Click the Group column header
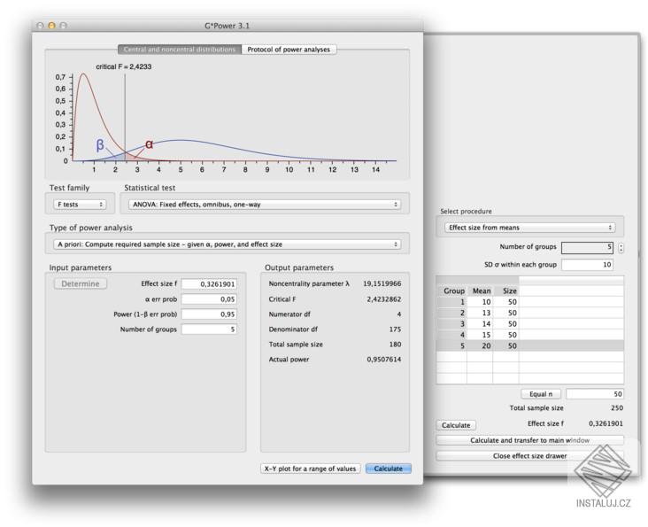Screen dimensions: 648x527 click(453, 291)
